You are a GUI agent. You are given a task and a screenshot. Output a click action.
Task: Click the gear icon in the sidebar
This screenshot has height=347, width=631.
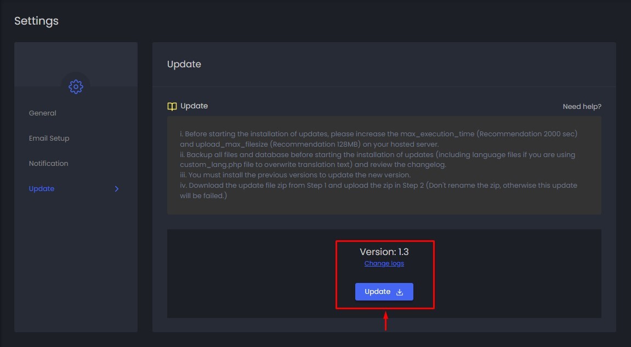(76, 86)
